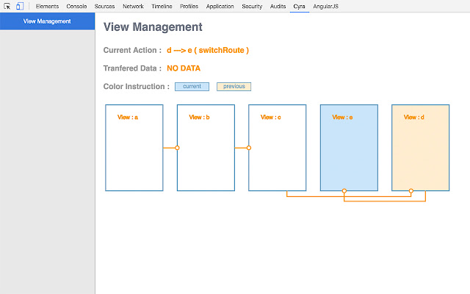Click connector node on View c's left edge
Viewport: 470px width, 294px height.
pos(249,148)
